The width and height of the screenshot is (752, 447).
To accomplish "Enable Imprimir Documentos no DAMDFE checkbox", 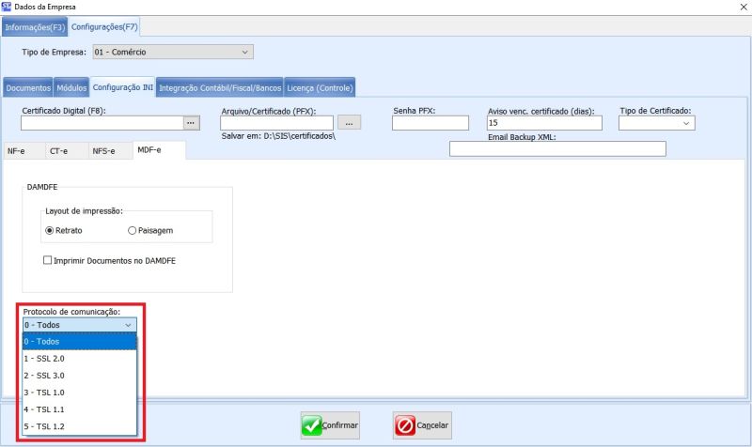I will [48, 260].
